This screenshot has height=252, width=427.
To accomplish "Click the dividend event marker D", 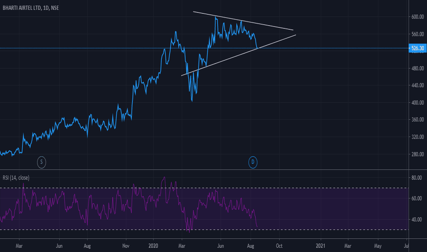I will [253, 162].
